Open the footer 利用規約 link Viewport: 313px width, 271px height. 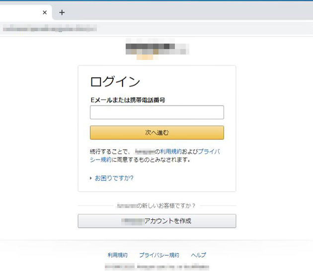point(117,255)
